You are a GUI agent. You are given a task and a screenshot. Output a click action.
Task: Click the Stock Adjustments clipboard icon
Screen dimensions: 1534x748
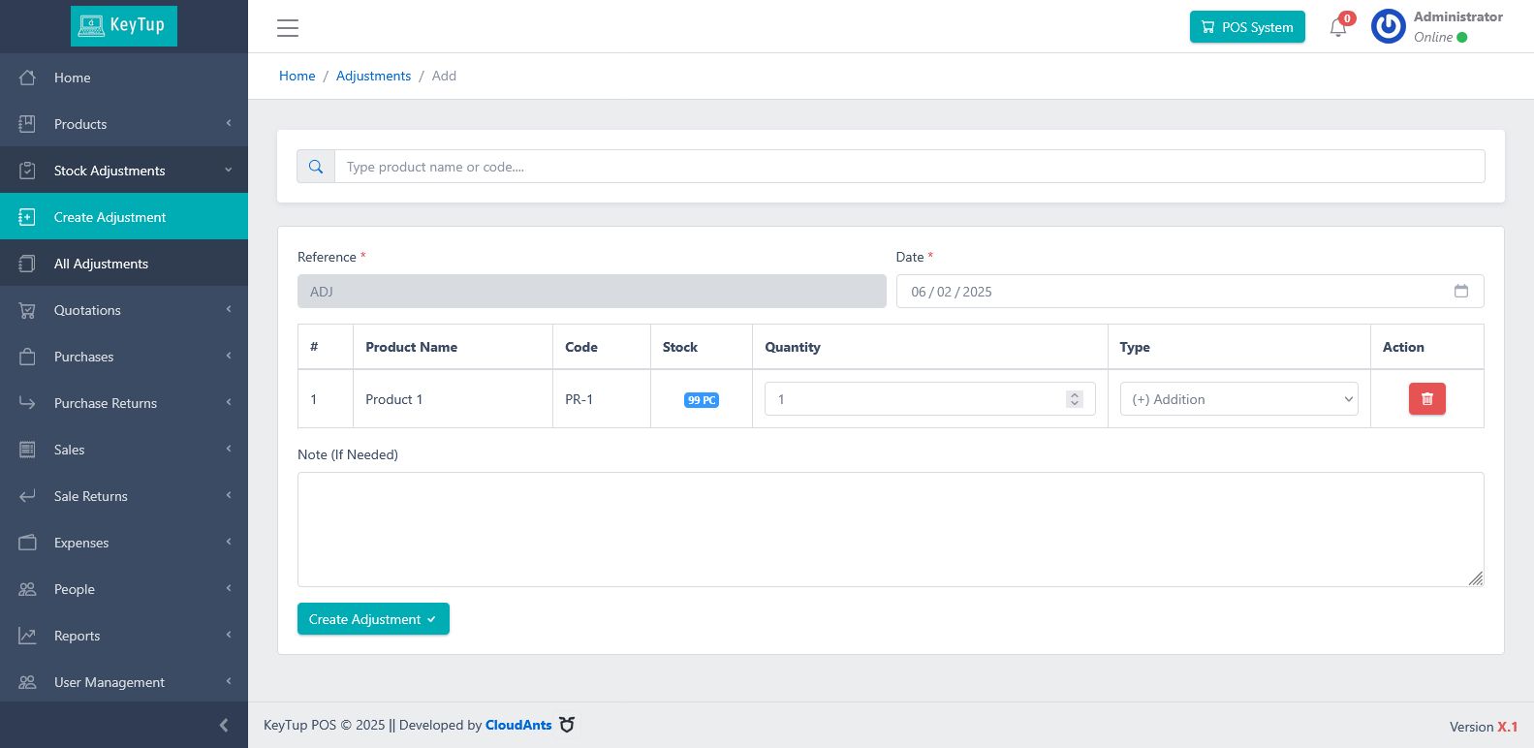[x=27, y=171]
